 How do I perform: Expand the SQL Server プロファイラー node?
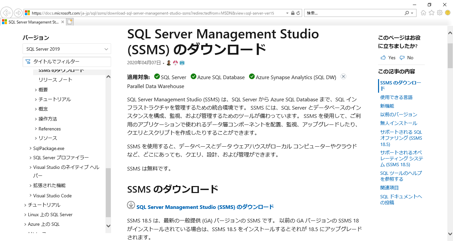coord(31,158)
